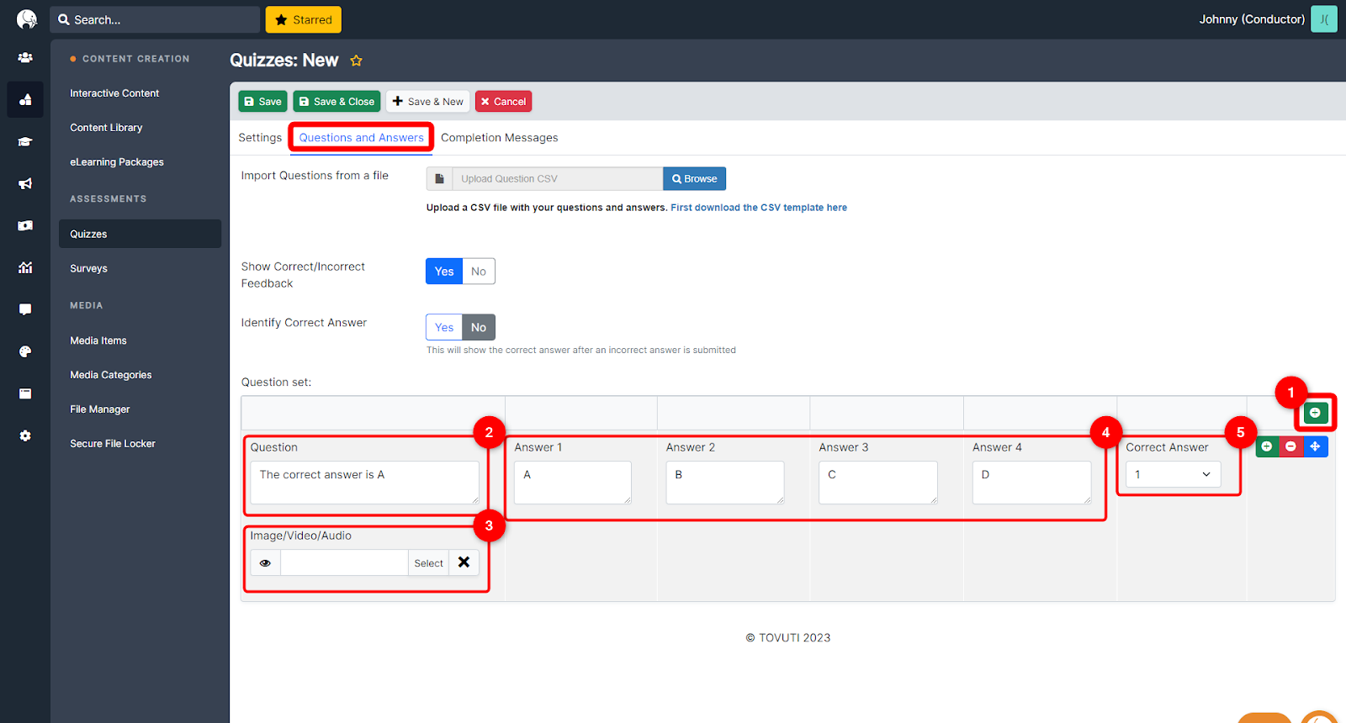Click the Content Creation heading in sidebar
Viewport: 1346px width, 723px height.
click(136, 59)
